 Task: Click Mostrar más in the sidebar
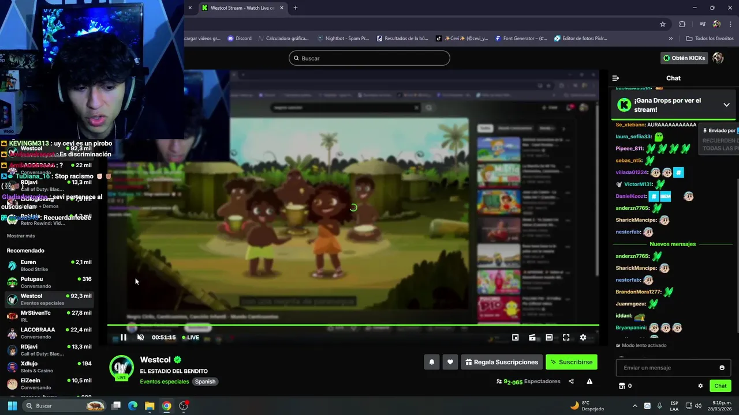(x=21, y=236)
